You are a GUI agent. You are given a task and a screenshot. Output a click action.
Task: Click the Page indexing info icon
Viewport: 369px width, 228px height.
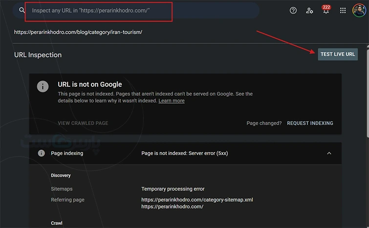41,153
